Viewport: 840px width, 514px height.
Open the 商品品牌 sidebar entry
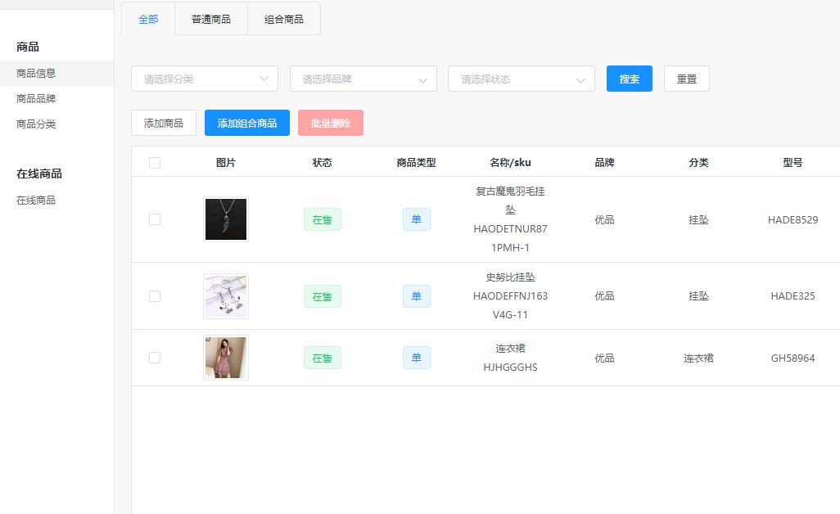(34, 98)
